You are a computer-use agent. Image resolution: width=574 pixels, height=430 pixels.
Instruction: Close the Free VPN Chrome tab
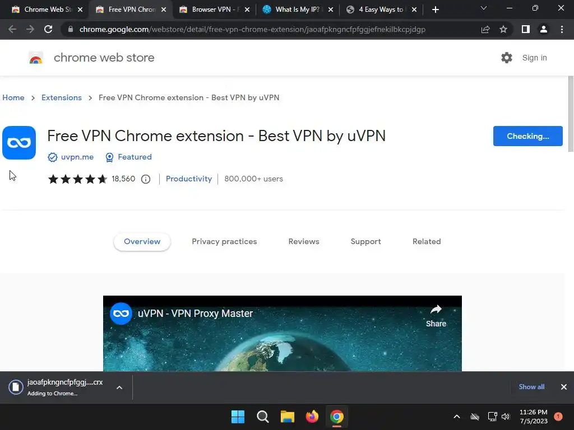click(x=164, y=10)
